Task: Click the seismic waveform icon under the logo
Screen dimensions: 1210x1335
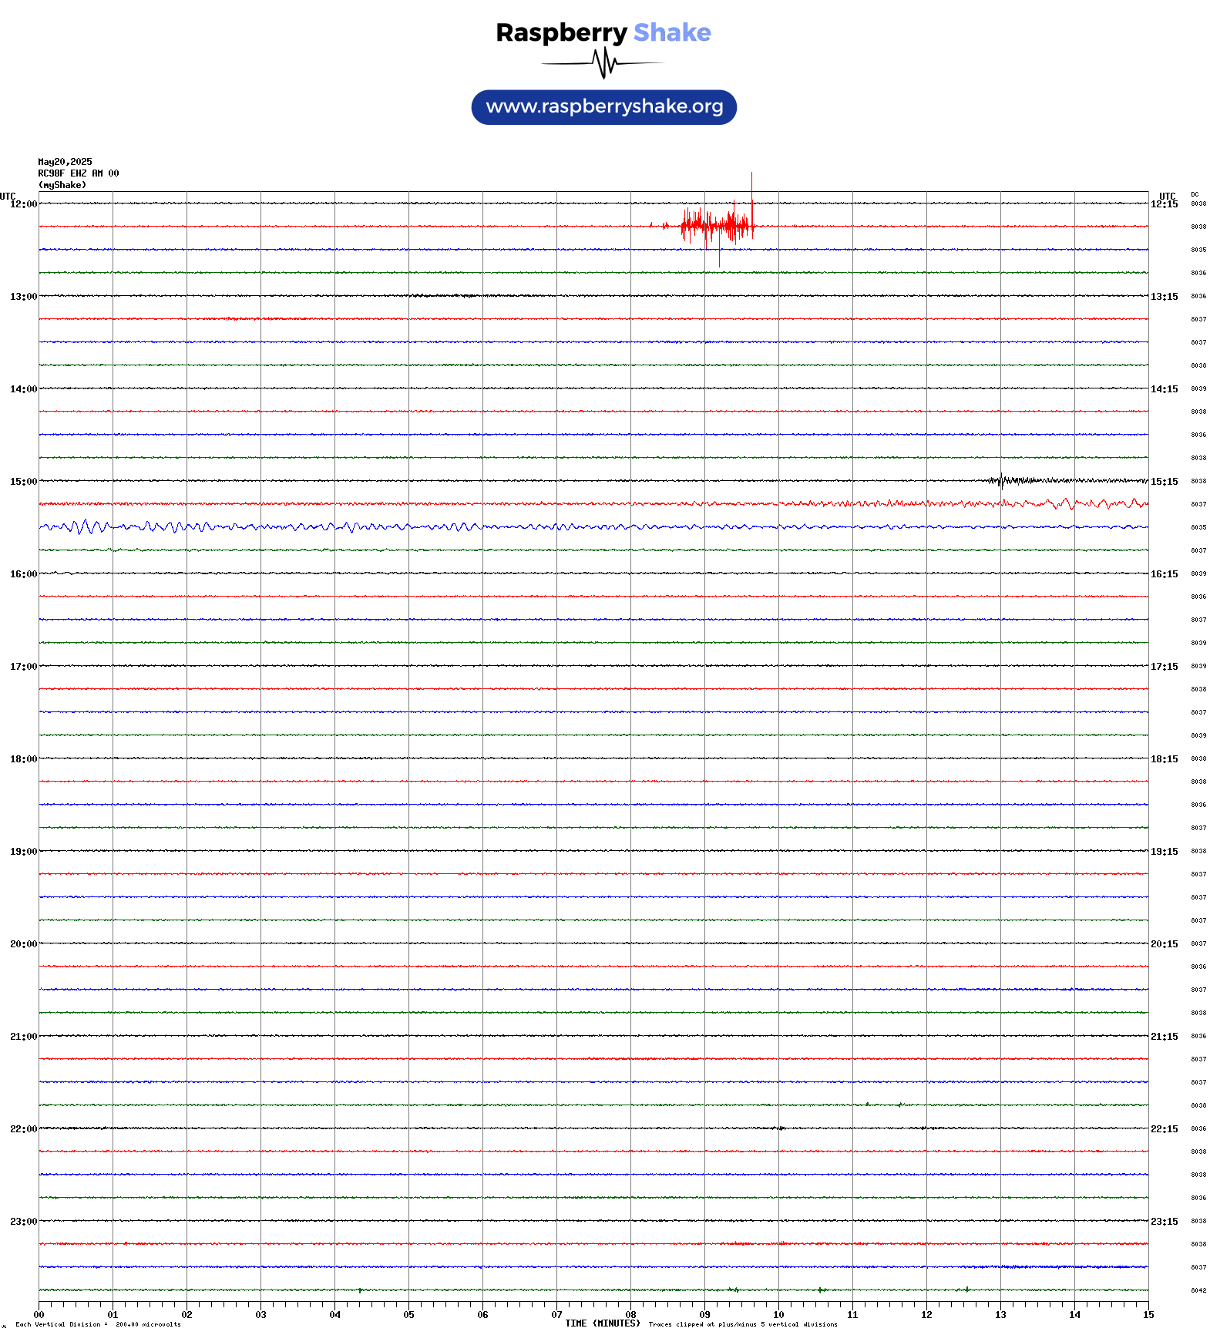Action: (603, 63)
